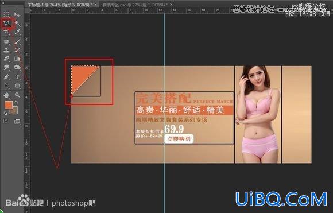Select the Eraser tool
This screenshot has height=213, width=333.
(6, 59)
